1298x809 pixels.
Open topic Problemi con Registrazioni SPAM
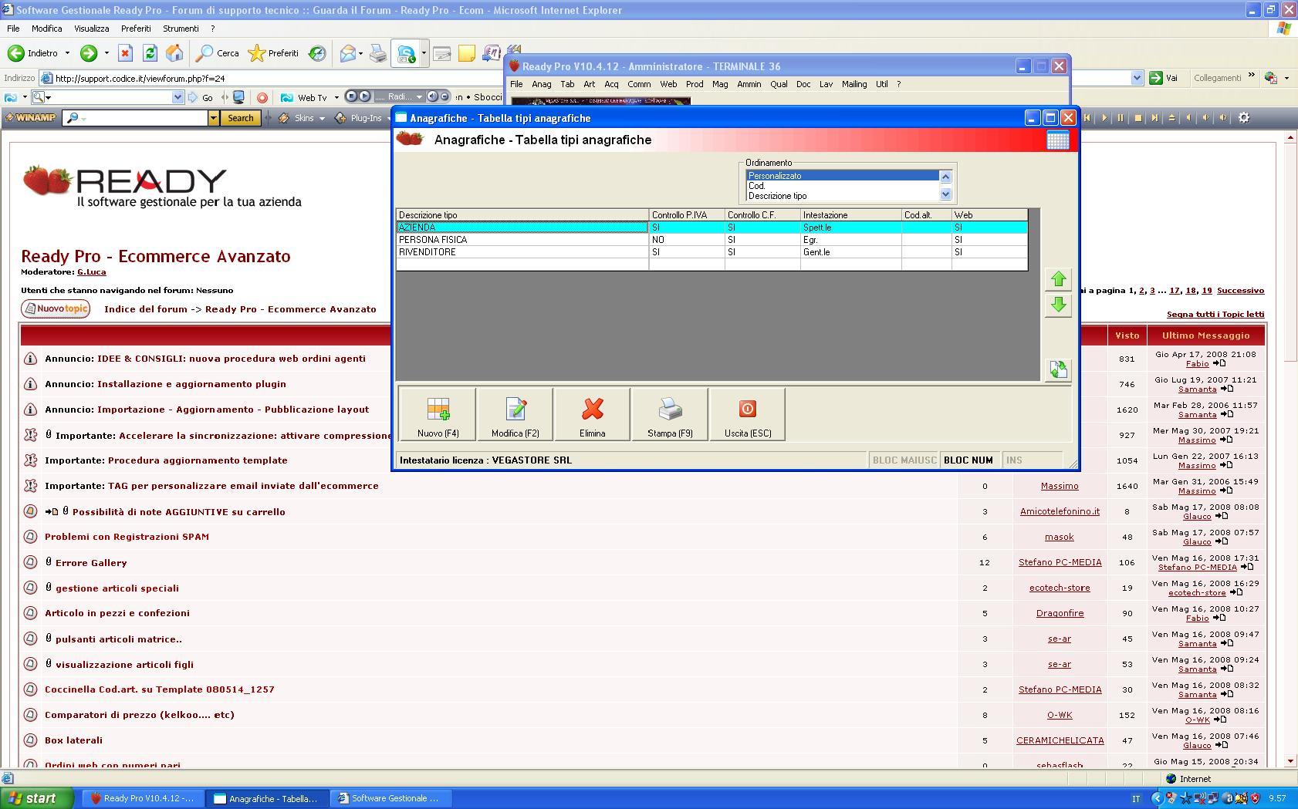tap(127, 537)
